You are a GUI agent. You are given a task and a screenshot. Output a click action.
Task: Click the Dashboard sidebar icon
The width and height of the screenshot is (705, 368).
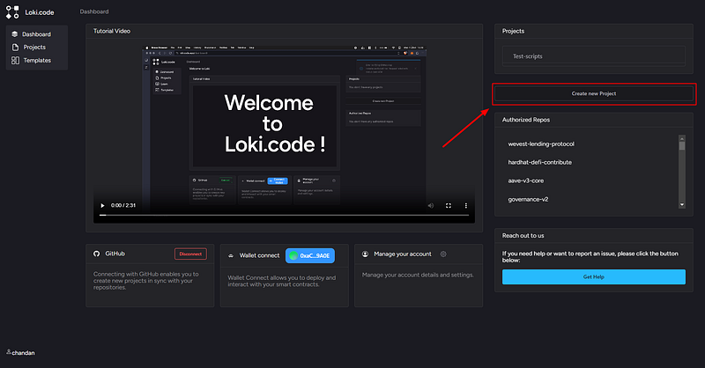15,34
